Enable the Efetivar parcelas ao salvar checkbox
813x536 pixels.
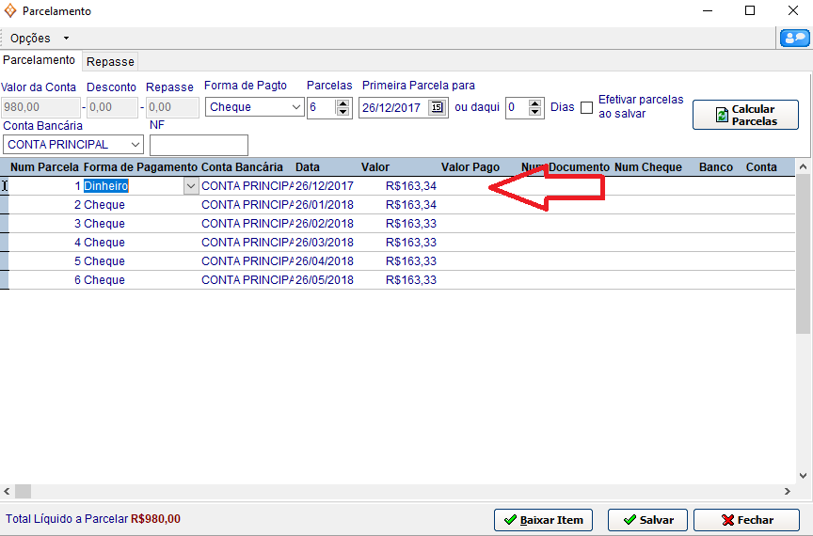click(586, 107)
